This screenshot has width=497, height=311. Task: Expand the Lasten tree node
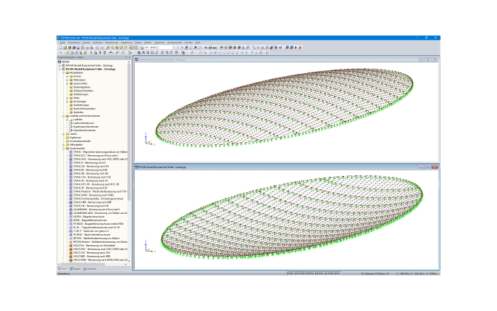(64, 134)
